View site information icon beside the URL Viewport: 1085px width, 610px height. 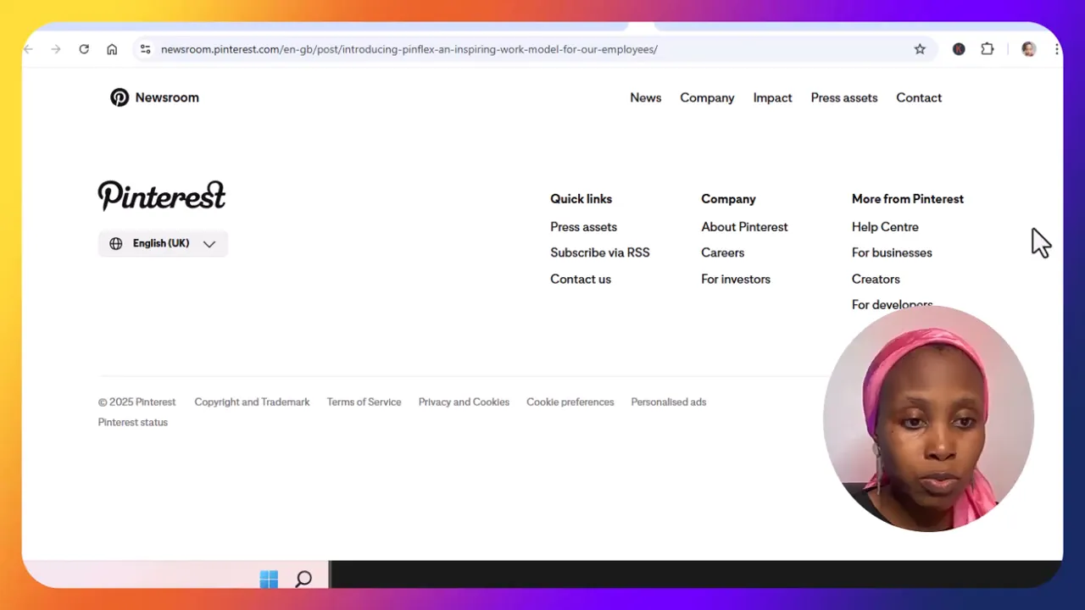pyautogui.click(x=145, y=49)
